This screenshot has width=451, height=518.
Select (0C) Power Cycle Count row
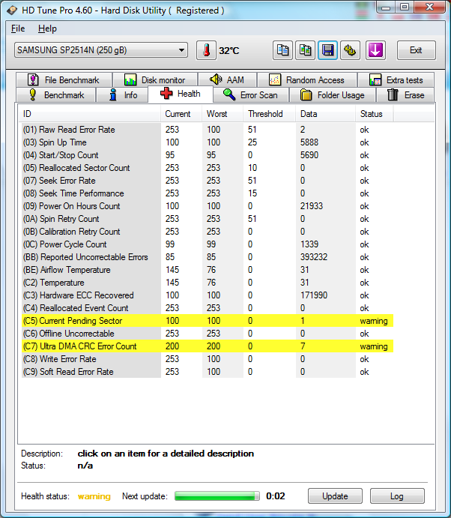coord(208,244)
